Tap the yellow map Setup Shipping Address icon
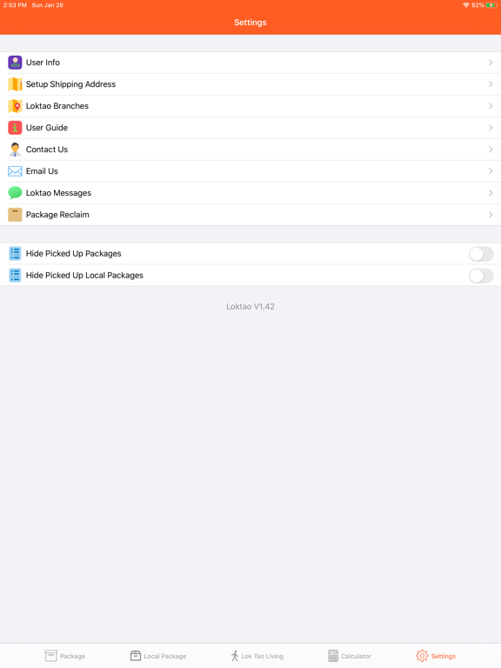Screen dimensions: 501x668 [15, 84]
